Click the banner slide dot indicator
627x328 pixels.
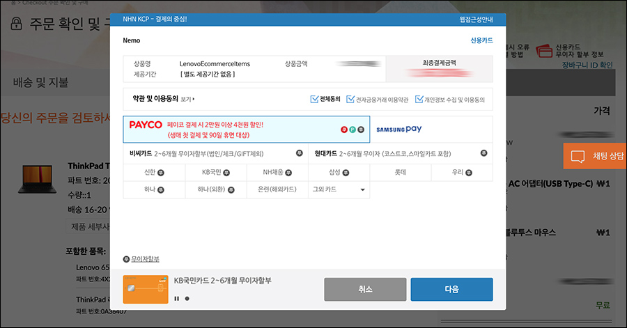click(x=187, y=299)
